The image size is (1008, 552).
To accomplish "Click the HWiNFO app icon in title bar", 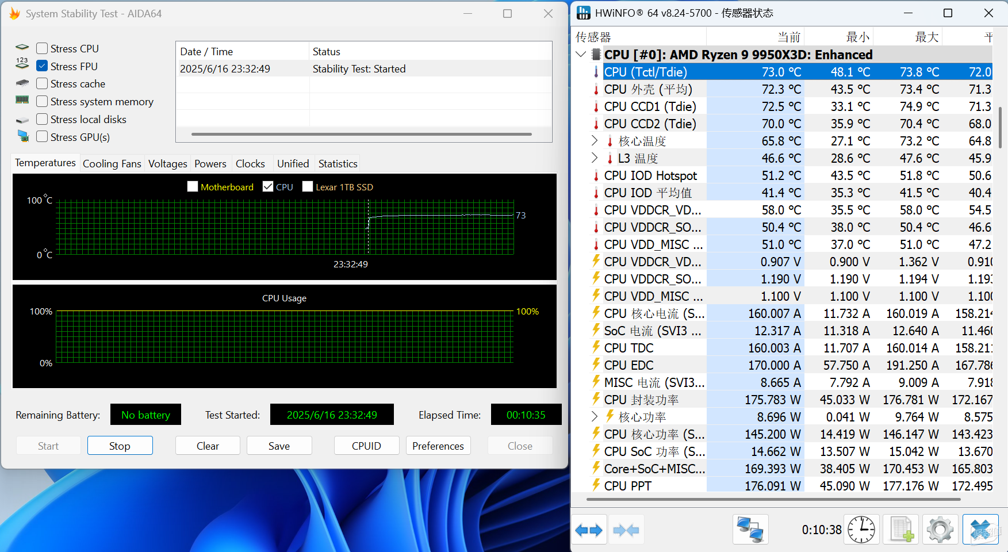I will [x=583, y=13].
